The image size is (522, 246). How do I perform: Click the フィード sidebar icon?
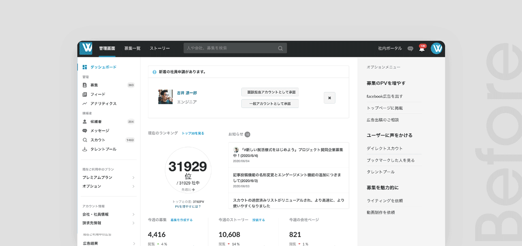85,94
